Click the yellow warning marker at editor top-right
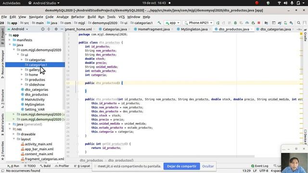This screenshot has height=173, width=308. (301, 34)
